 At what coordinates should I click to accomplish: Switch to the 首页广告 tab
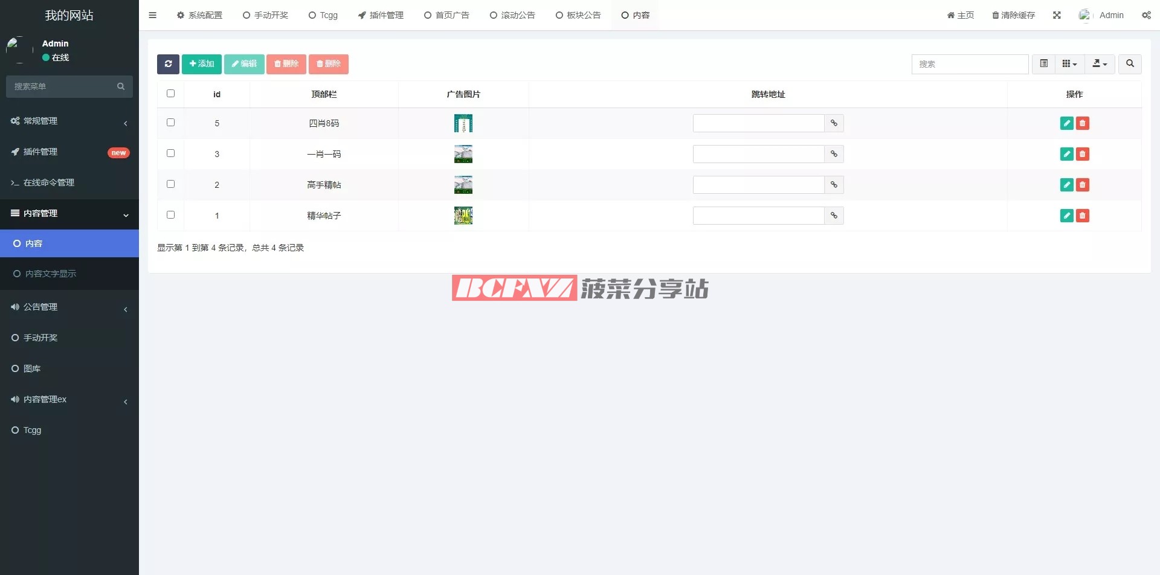point(446,15)
